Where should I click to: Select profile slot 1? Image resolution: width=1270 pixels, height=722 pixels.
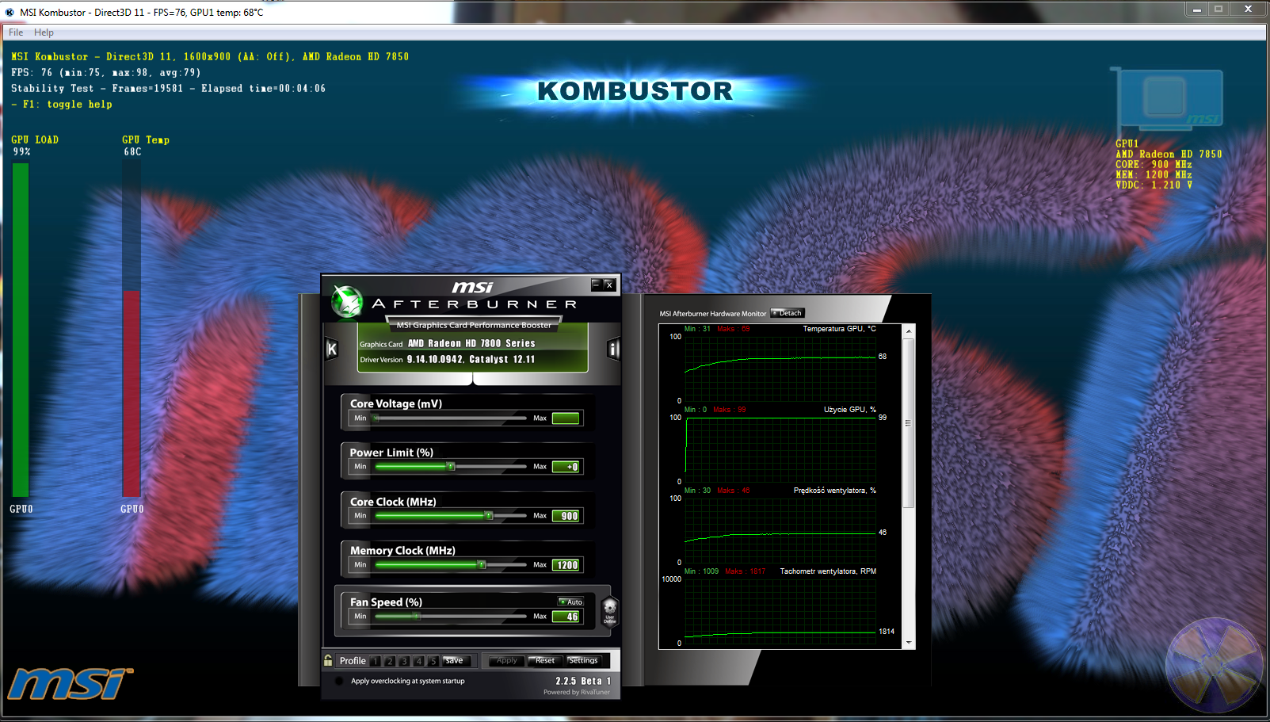(376, 661)
